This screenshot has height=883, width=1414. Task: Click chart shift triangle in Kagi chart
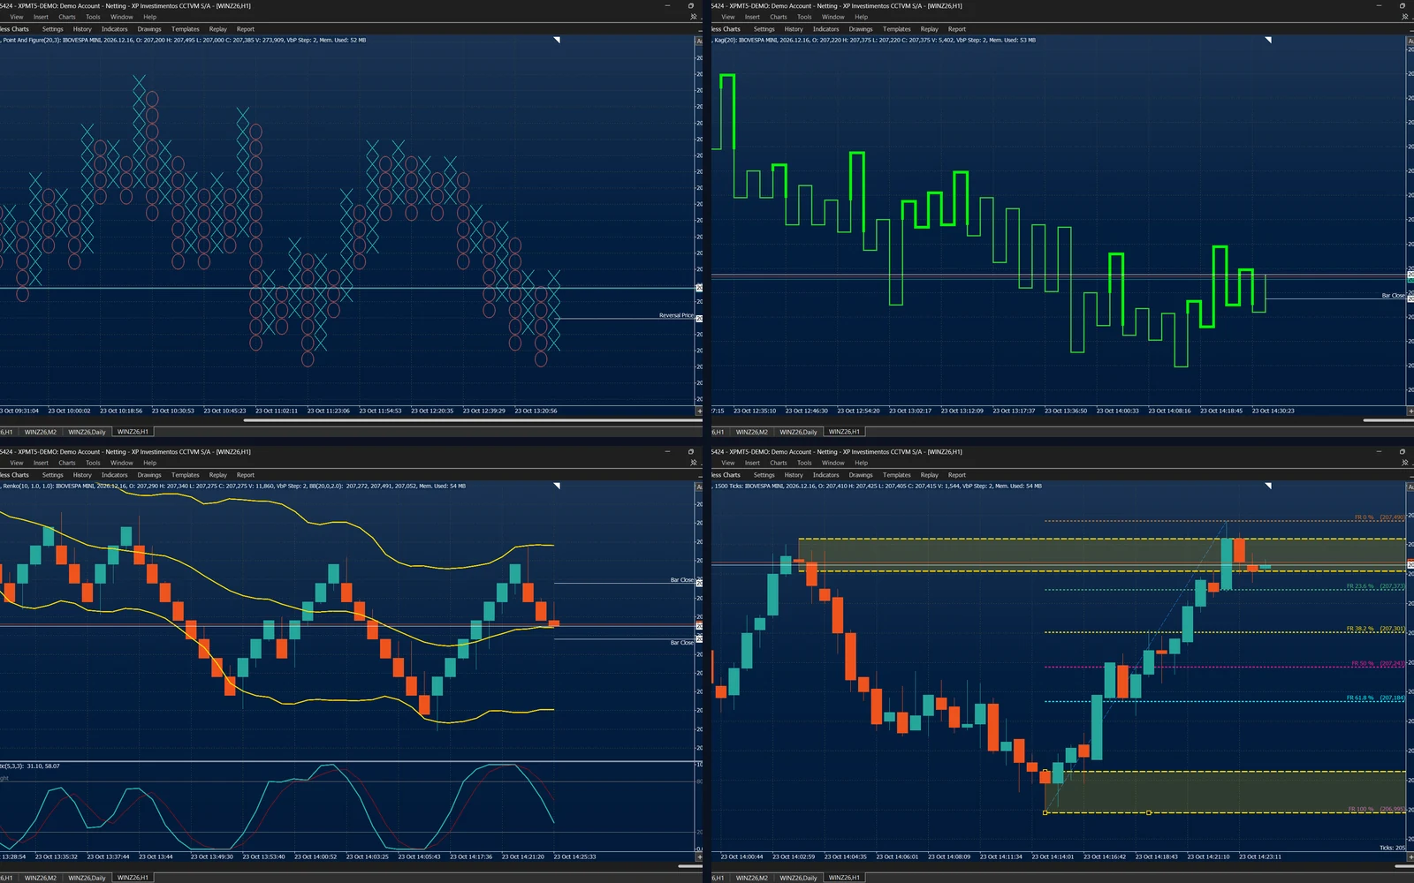tap(1268, 40)
